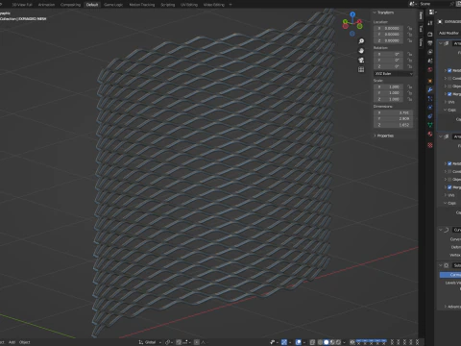The height and width of the screenshot is (346, 461).
Task: Switch to the Animation workspace tab
Action: (x=46, y=5)
